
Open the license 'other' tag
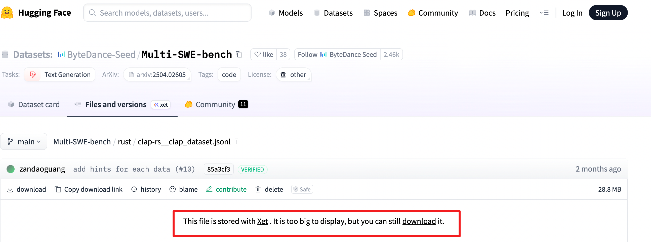[x=293, y=74]
